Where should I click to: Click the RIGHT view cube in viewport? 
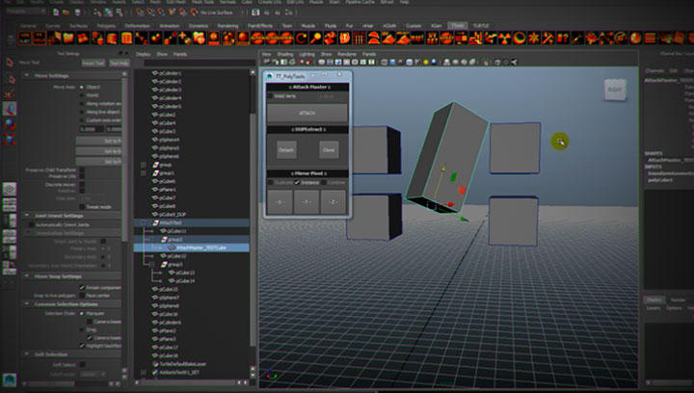[614, 90]
